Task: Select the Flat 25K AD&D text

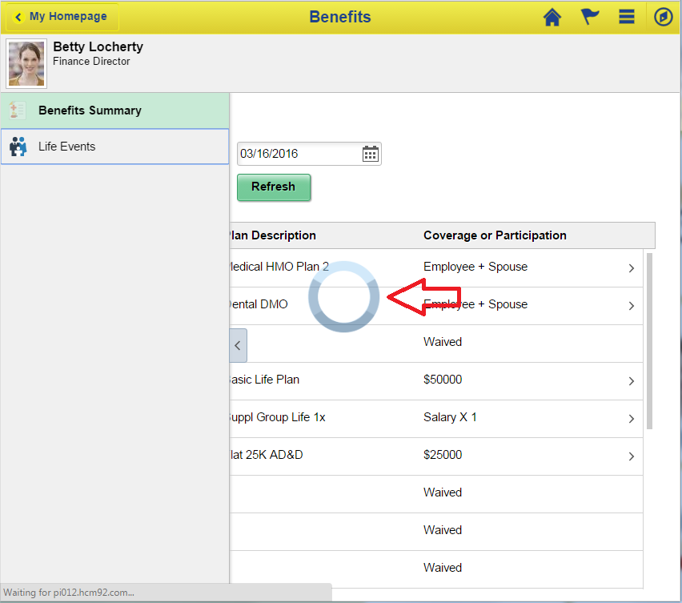Action: tap(267, 455)
